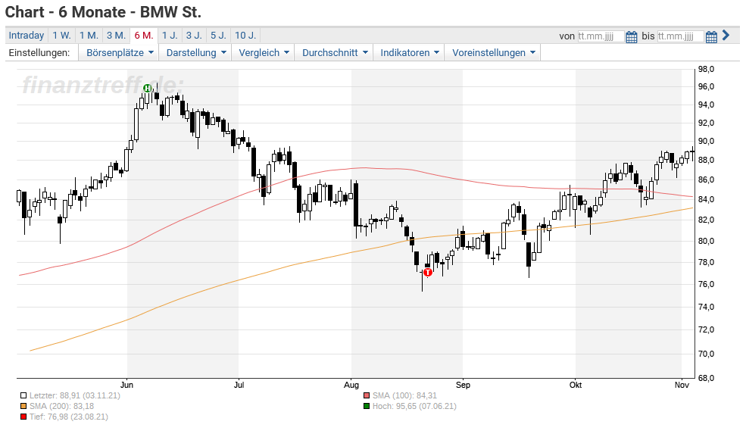Focus the 'von' start date field

(x=601, y=36)
